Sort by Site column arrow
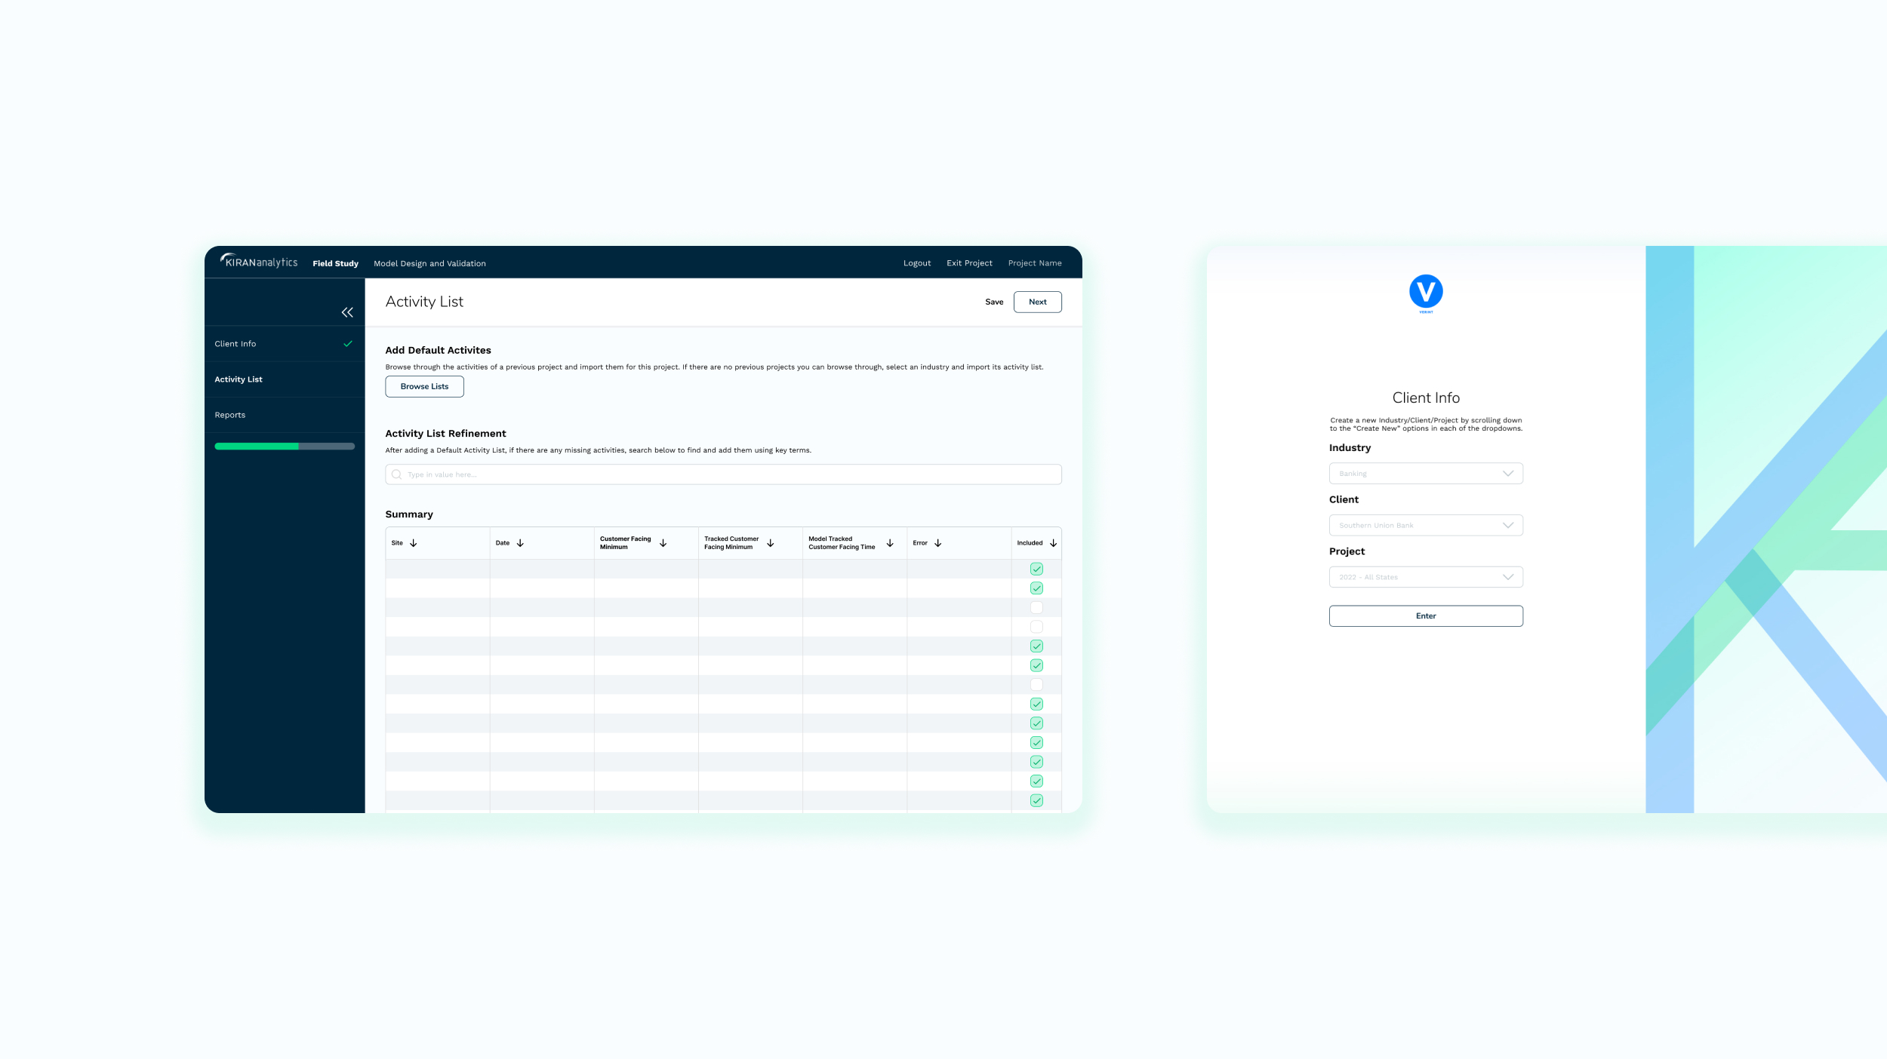 point(414,543)
